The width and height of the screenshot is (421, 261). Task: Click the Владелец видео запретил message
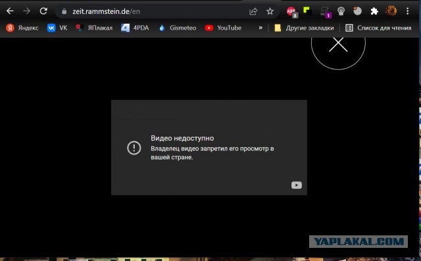(212, 153)
